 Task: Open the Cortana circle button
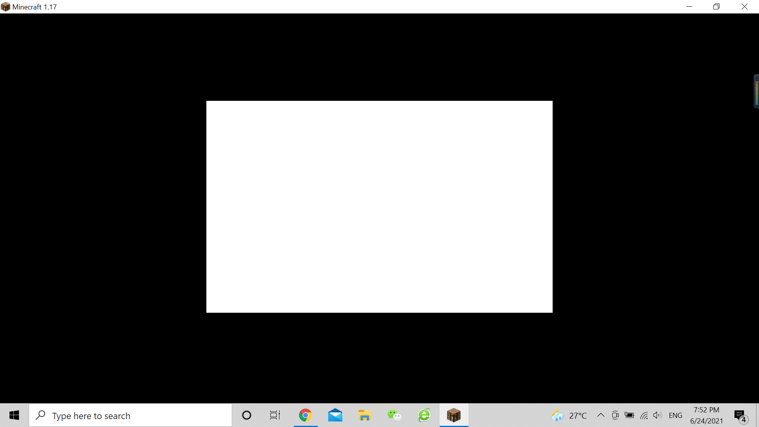247,416
